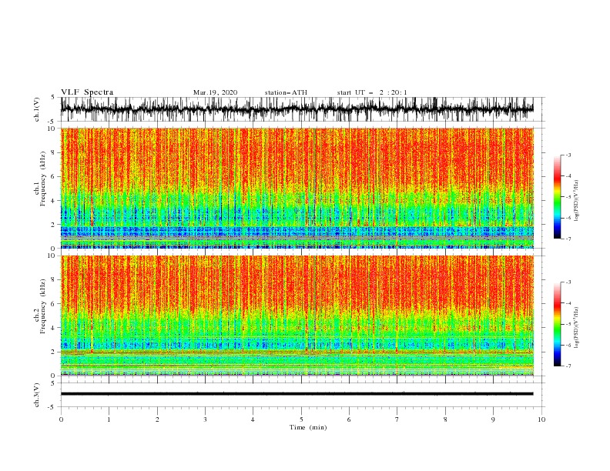Click the time axis tick label "3"

point(205,419)
